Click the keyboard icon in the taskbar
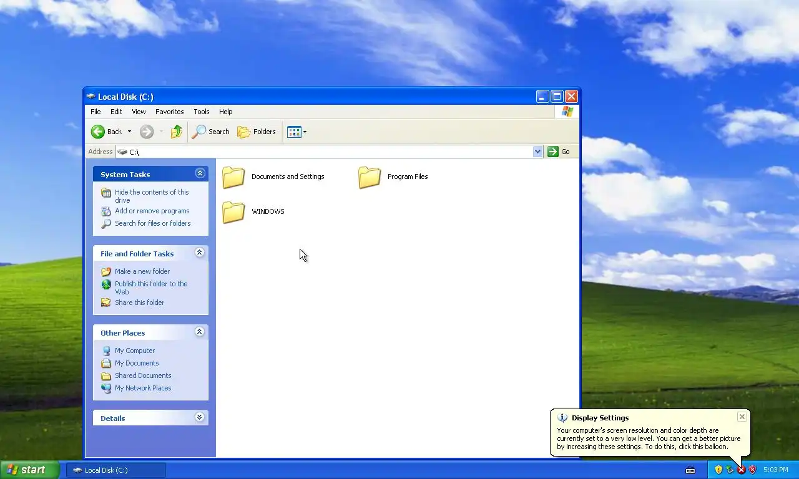This screenshot has width=799, height=479. pyautogui.click(x=690, y=470)
